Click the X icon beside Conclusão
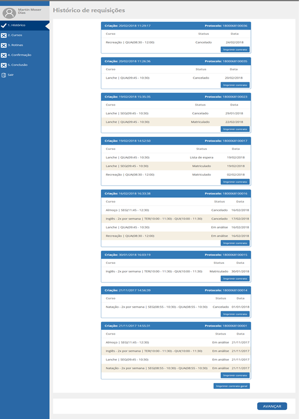The width and height of the screenshot is (300, 419). coord(4,65)
